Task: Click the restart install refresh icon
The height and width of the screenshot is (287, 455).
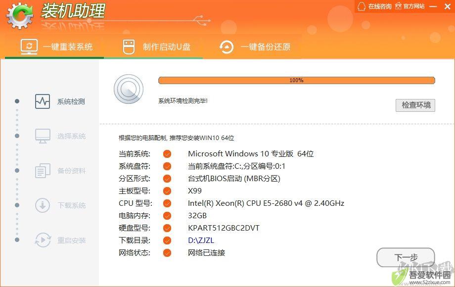Action: [x=43, y=240]
